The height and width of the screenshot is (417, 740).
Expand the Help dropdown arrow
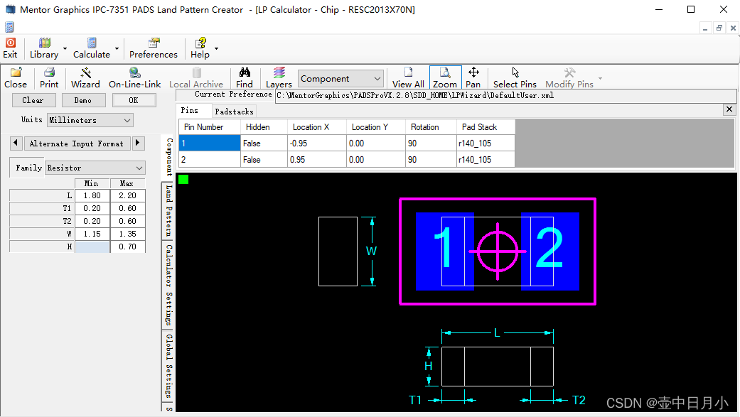coord(217,48)
